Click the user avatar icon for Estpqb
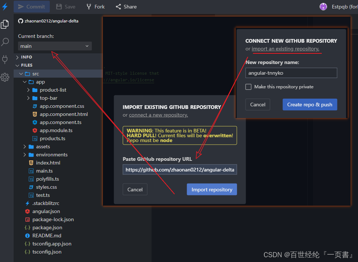This screenshot has width=358, height=262. 323,7
